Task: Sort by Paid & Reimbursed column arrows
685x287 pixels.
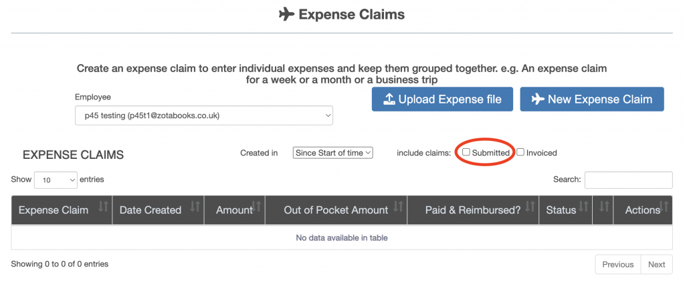Action: (x=530, y=207)
